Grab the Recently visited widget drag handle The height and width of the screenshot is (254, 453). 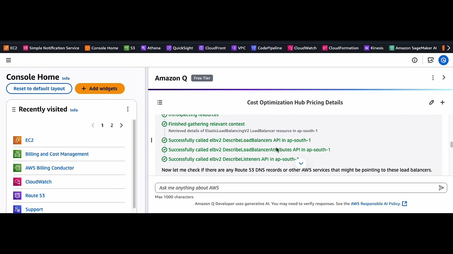pos(14,109)
